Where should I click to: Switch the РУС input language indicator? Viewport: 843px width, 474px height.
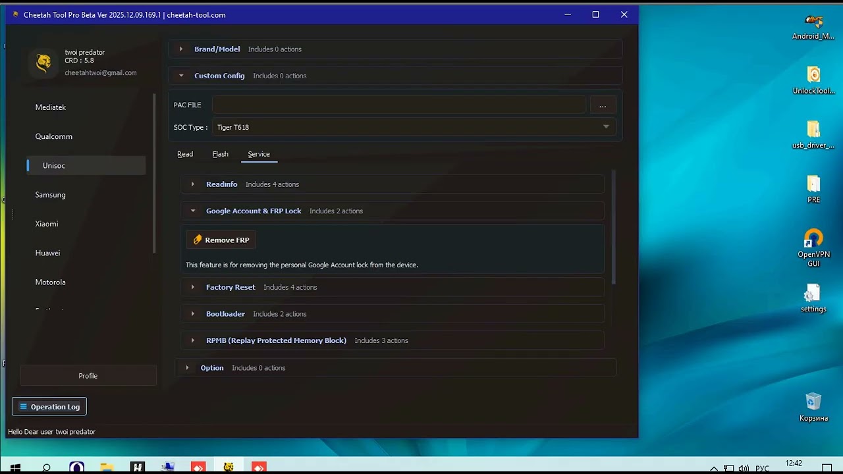pos(762,469)
